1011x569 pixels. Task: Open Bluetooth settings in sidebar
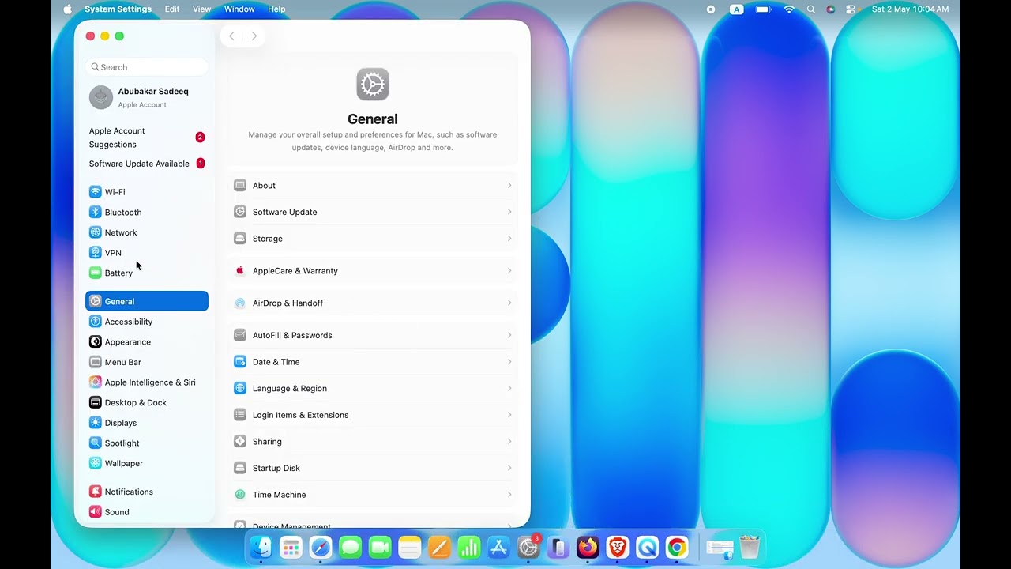pos(147,213)
